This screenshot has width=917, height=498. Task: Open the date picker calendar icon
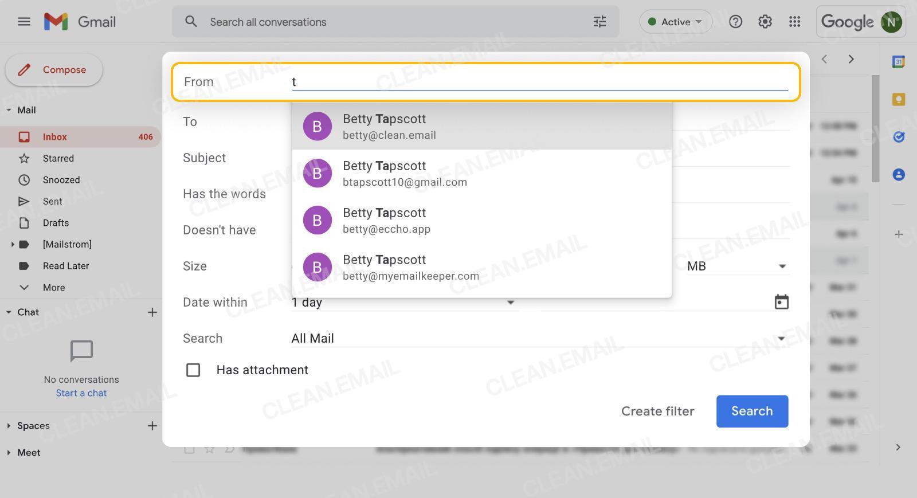point(782,302)
